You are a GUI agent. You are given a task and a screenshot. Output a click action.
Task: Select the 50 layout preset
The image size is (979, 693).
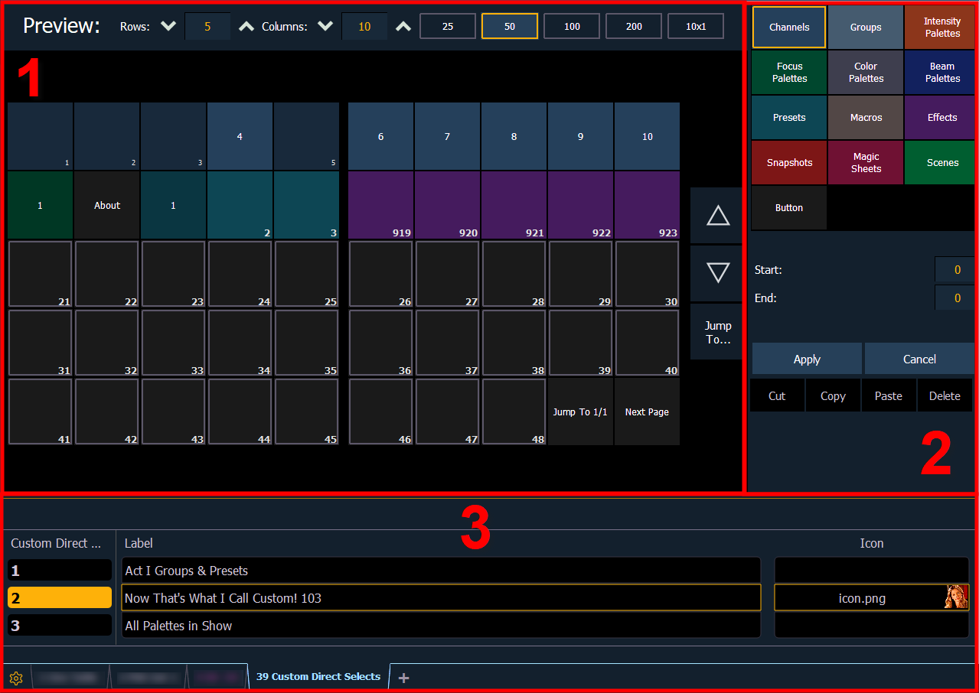tap(509, 26)
